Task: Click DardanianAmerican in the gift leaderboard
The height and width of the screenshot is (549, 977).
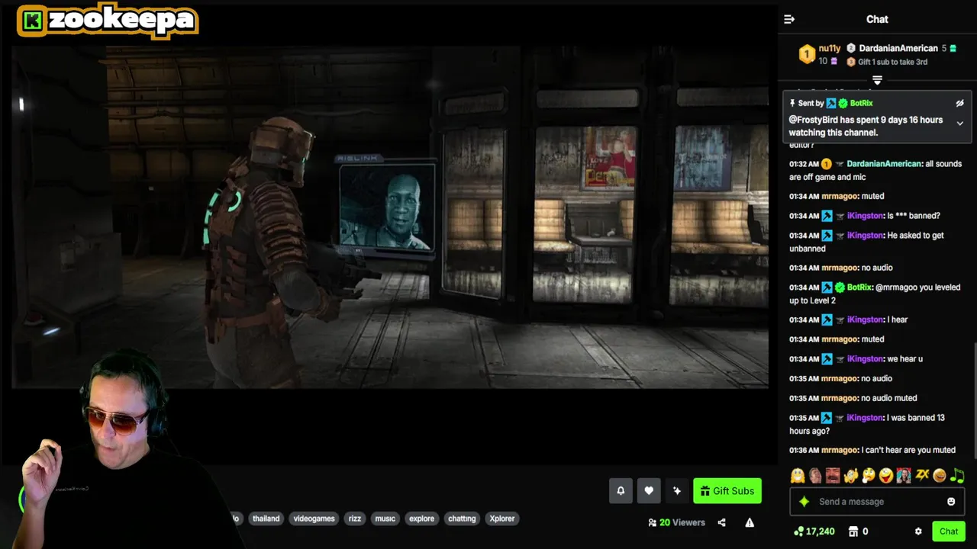Action: click(x=898, y=48)
